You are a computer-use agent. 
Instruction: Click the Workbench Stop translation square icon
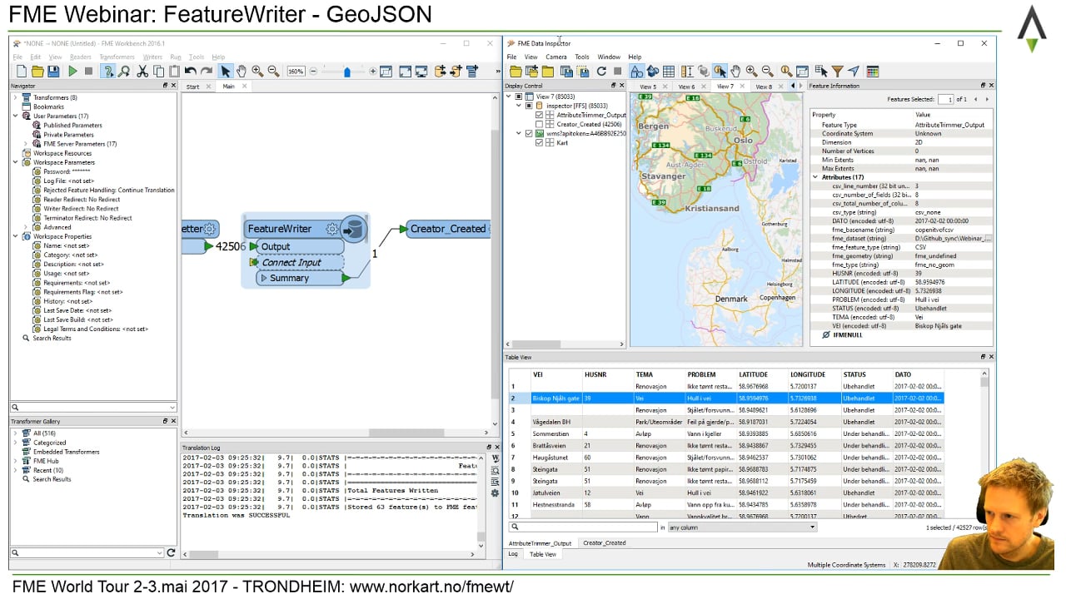[x=89, y=72]
